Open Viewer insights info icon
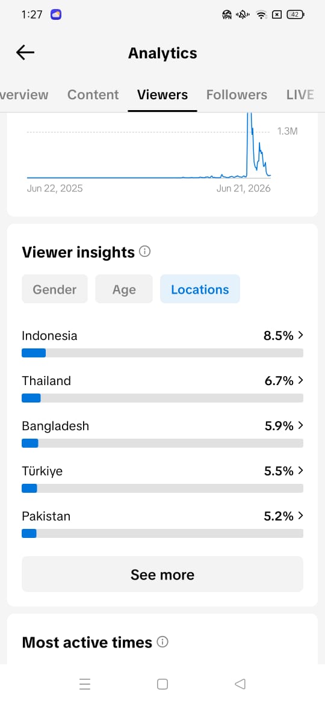325x704 pixels. [x=144, y=252]
